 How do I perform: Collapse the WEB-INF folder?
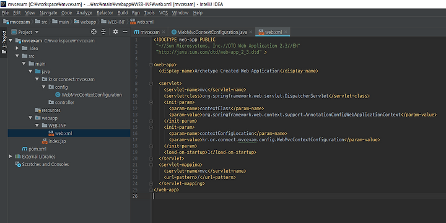(37, 125)
